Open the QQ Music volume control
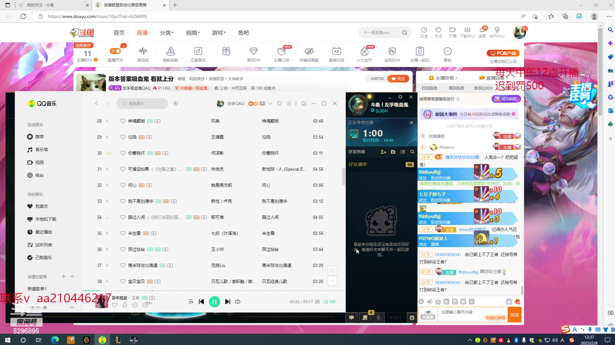 pyautogui.click(x=238, y=302)
